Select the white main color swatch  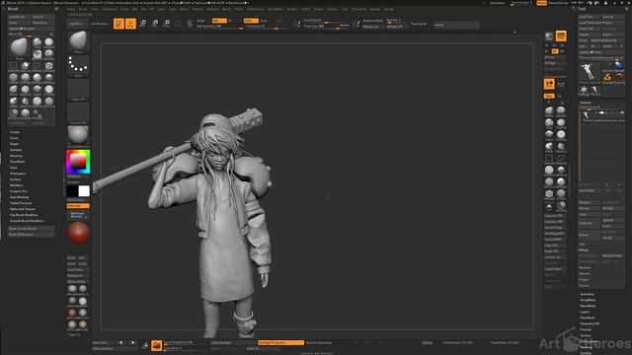[84, 190]
